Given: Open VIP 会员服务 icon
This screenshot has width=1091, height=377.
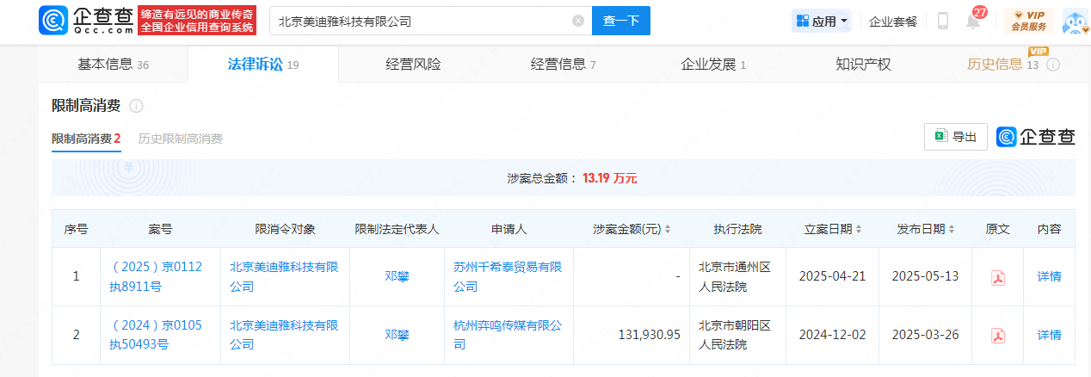Looking at the screenshot, I should [1028, 21].
